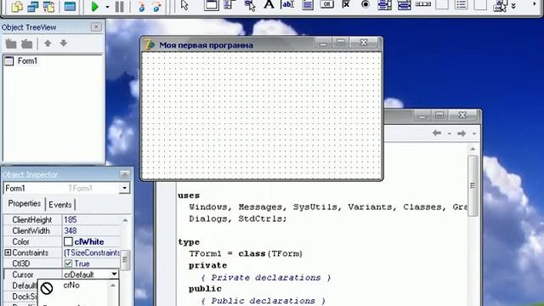The width and height of the screenshot is (544, 306).
Task: Pick the Edit (ab) component
Action: (x=288, y=5)
